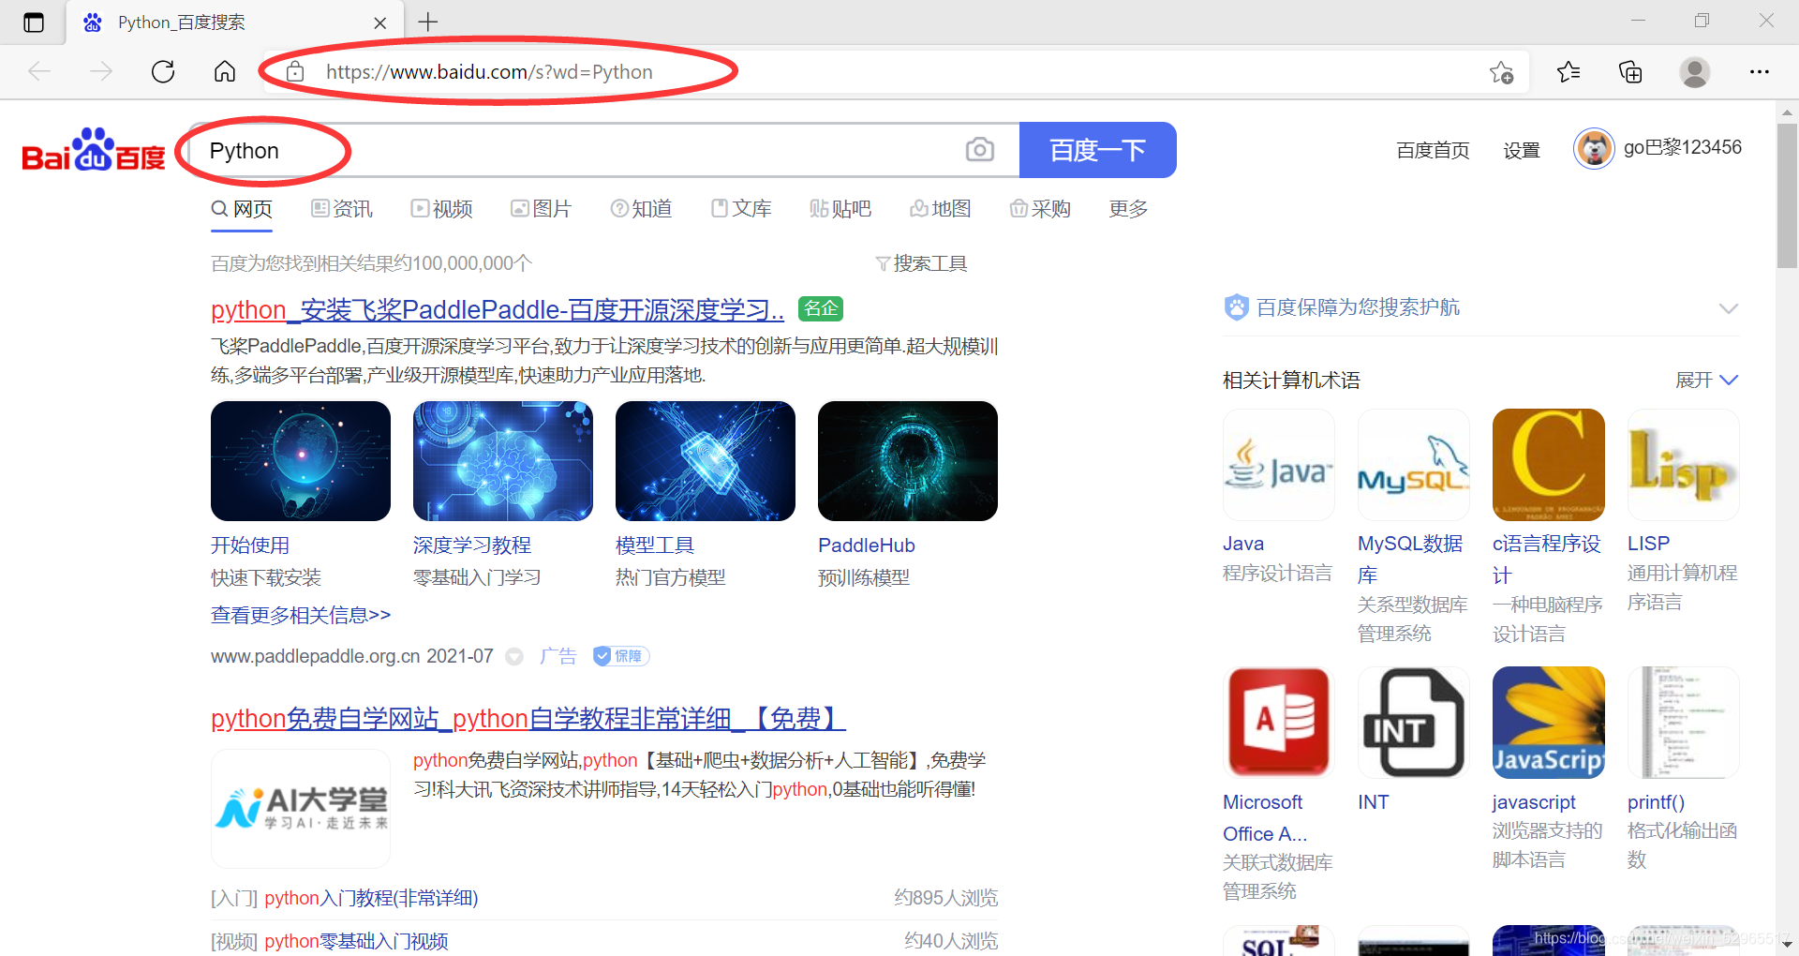Click the Baidu logo
Viewport: 1799px width, 956px height.
tap(94, 150)
